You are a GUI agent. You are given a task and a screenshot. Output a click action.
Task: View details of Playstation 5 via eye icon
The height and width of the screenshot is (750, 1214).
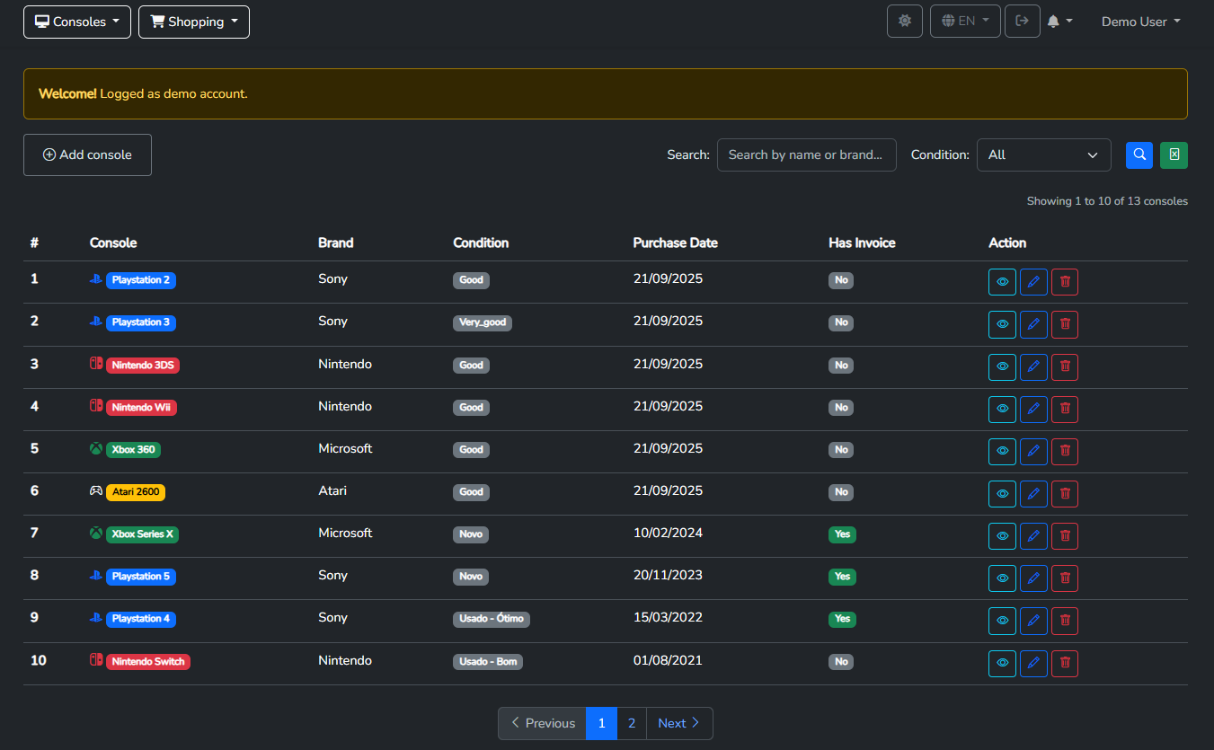pyautogui.click(x=1002, y=578)
